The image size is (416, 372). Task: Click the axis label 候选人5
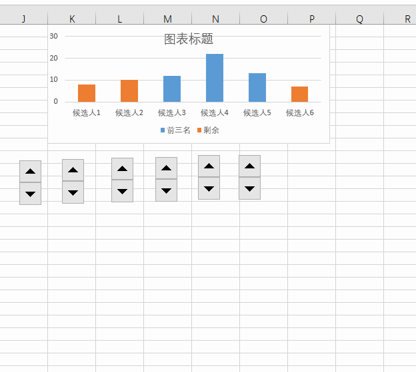click(257, 112)
